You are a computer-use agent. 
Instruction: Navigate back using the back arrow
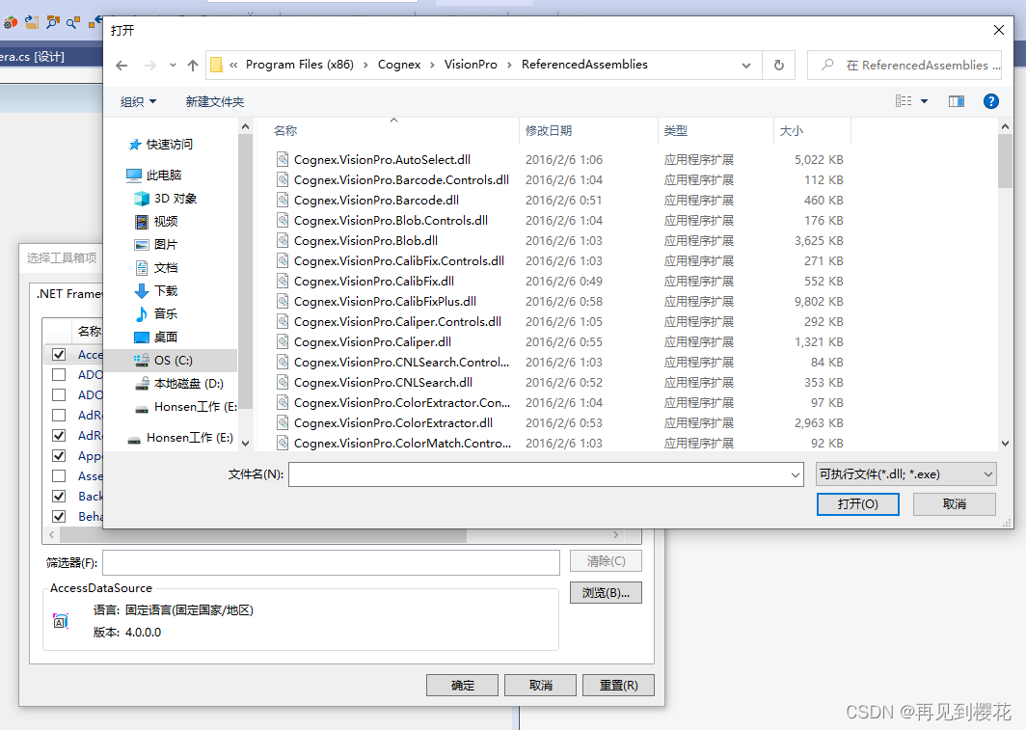point(121,65)
